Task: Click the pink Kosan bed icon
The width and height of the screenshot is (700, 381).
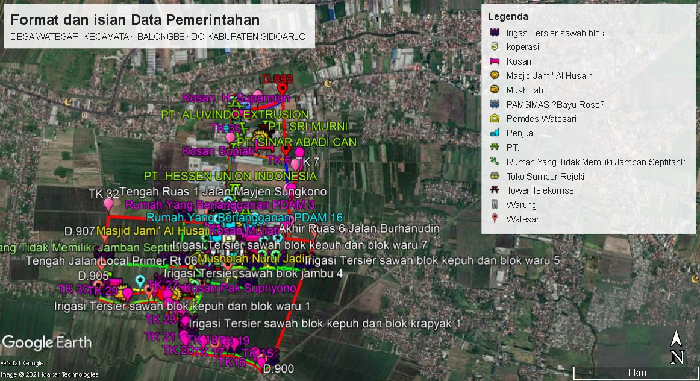Action: [x=495, y=61]
